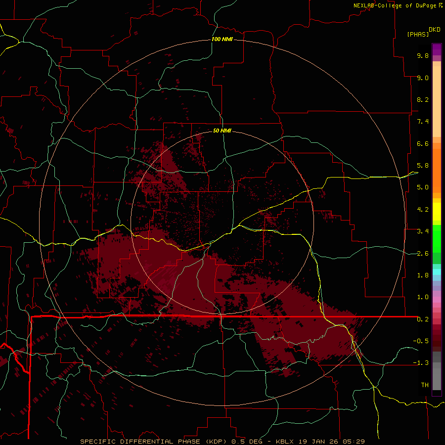Click the DKD label above the color scale
This screenshot has height=445, width=445.
(x=435, y=30)
